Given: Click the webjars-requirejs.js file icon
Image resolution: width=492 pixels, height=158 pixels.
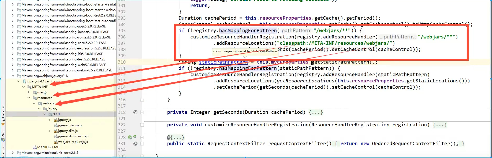Looking at the screenshot, I should pos(56,142).
